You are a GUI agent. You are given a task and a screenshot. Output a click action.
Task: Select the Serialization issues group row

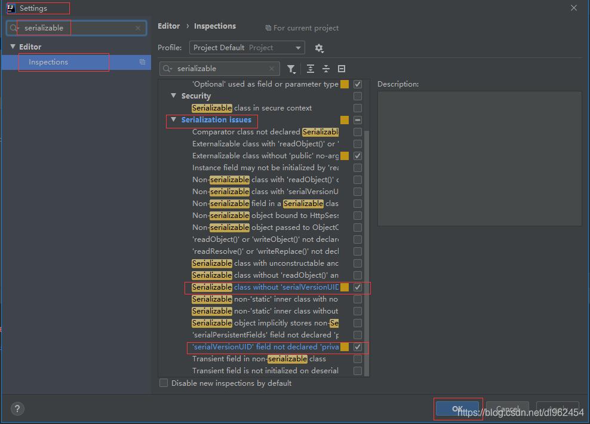(216, 119)
